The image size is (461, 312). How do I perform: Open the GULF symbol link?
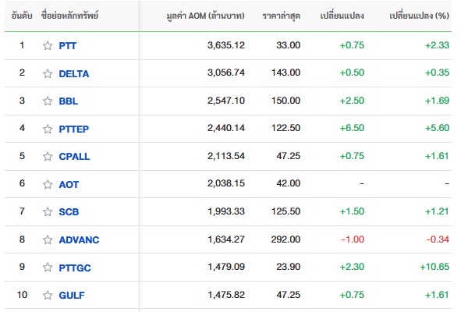tap(72, 296)
